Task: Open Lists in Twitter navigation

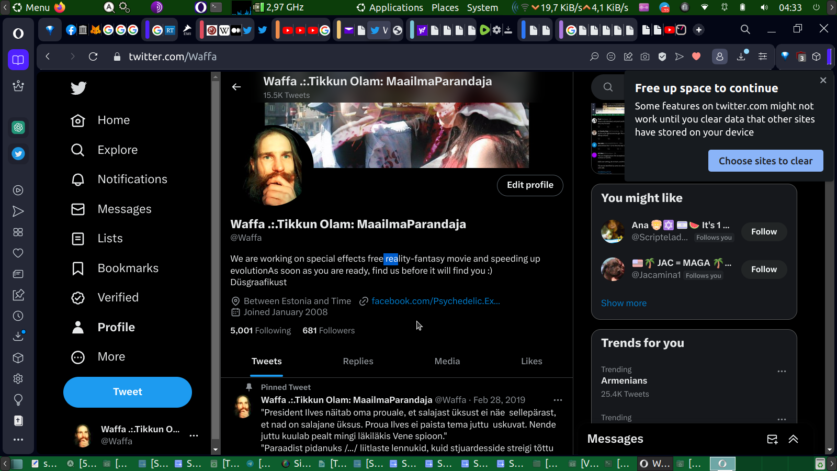Action: coord(97,239)
